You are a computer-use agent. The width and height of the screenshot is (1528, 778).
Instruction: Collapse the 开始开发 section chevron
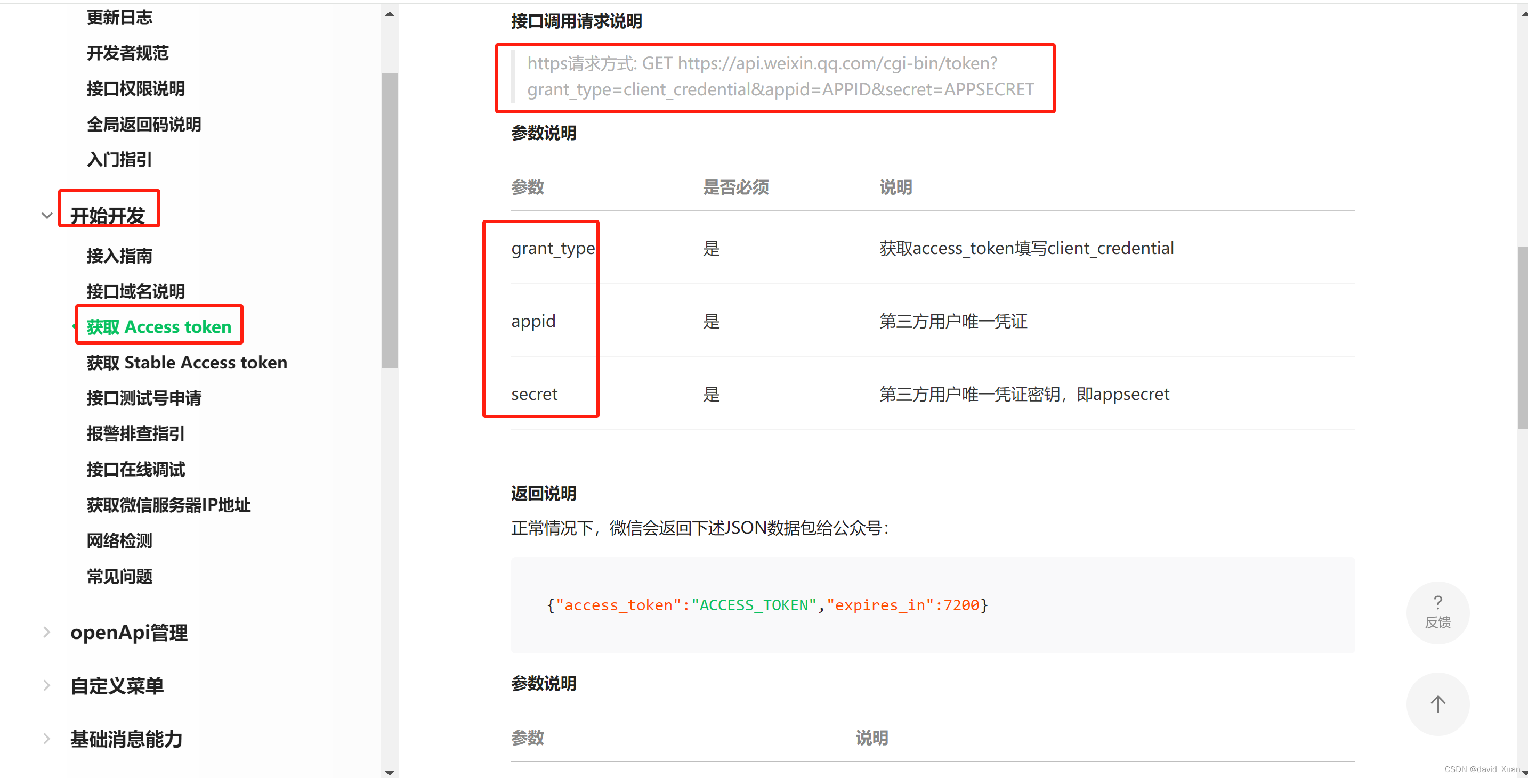[x=47, y=216]
